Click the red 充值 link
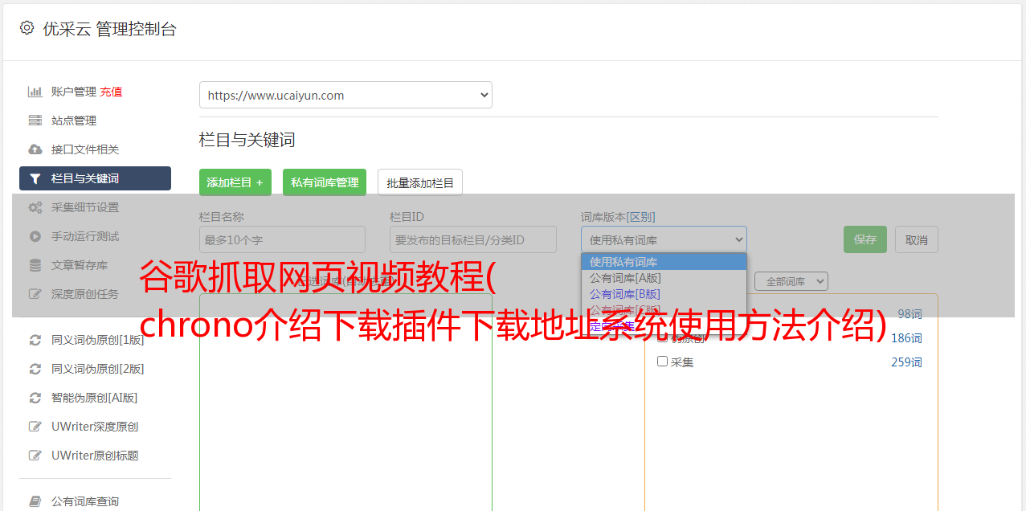This screenshot has width=1026, height=511. [111, 92]
